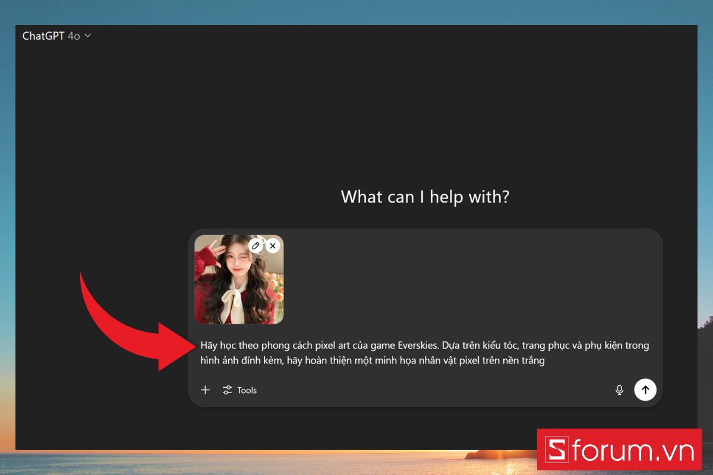
Task: Open the Tools menu in composer
Action: [x=239, y=390]
